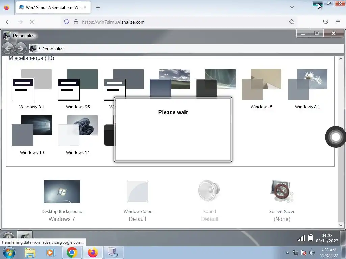The image size is (346, 259).
Task: Open the simulator battery icon
Action: pos(311,237)
